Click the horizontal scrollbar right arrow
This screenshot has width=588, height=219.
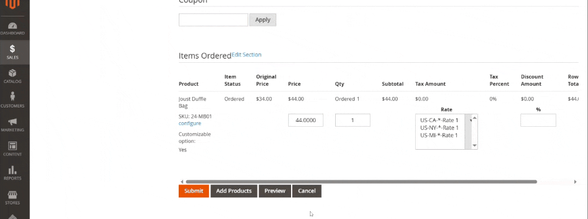pyautogui.click(x=575, y=182)
